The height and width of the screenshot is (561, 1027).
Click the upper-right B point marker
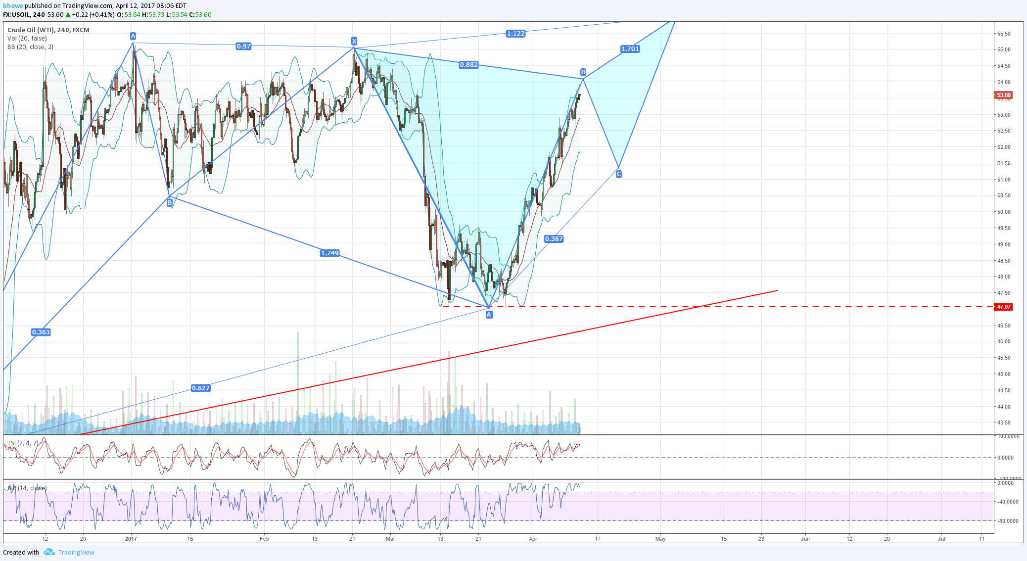coord(583,72)
